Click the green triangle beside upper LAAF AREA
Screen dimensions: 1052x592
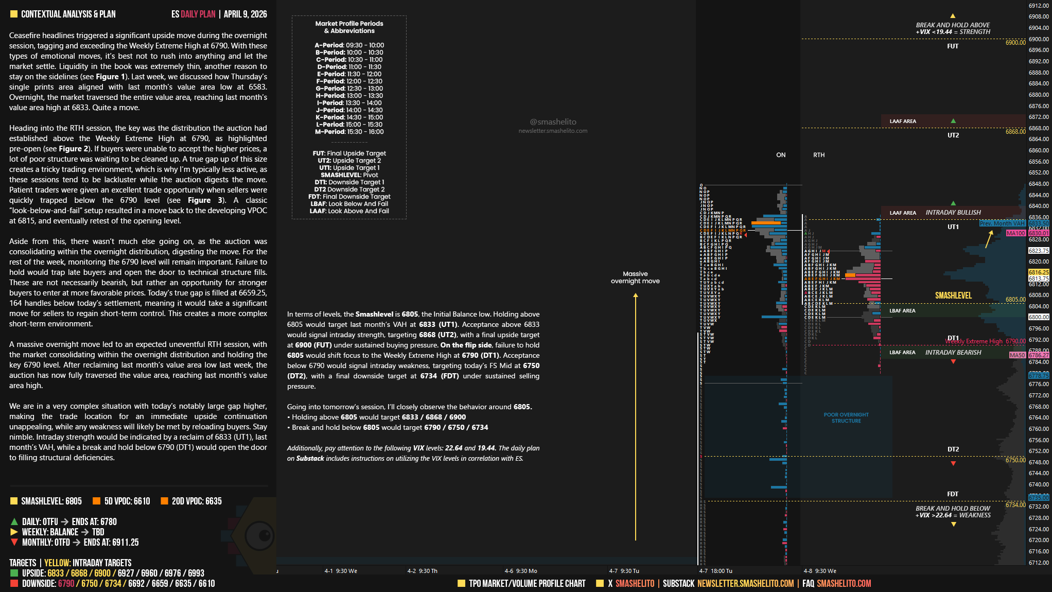coord(953,121)
